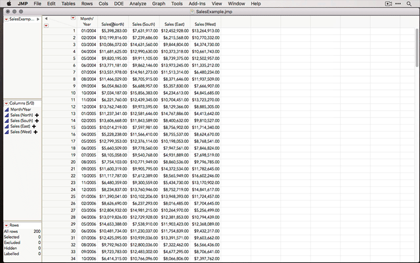Viewport: 420px width, 263px height.
Task: Open the File menu
Action: tap(37, 4)
